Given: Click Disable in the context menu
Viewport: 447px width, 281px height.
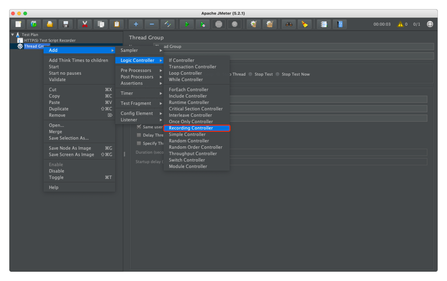Looking at the screenshot, I should (79, 171).
